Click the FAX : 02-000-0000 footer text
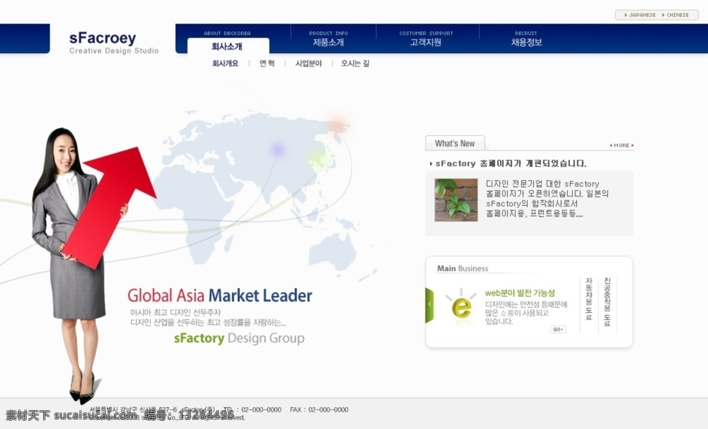This screenshot has height=429, width=708. pos(319,410)
